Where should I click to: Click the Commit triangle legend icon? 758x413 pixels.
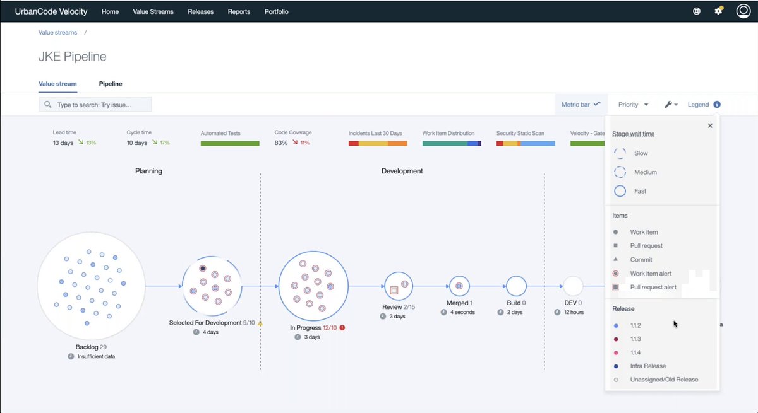[x=616, y=259]
